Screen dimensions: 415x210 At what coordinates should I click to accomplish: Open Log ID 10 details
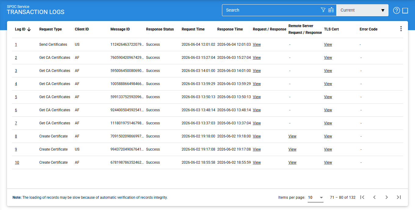tap(17, 162)
